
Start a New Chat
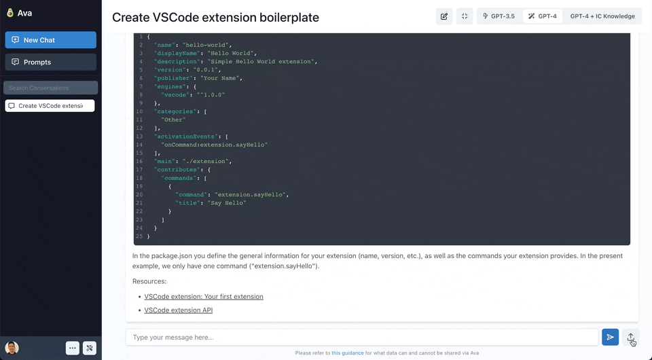pos(51,40)
